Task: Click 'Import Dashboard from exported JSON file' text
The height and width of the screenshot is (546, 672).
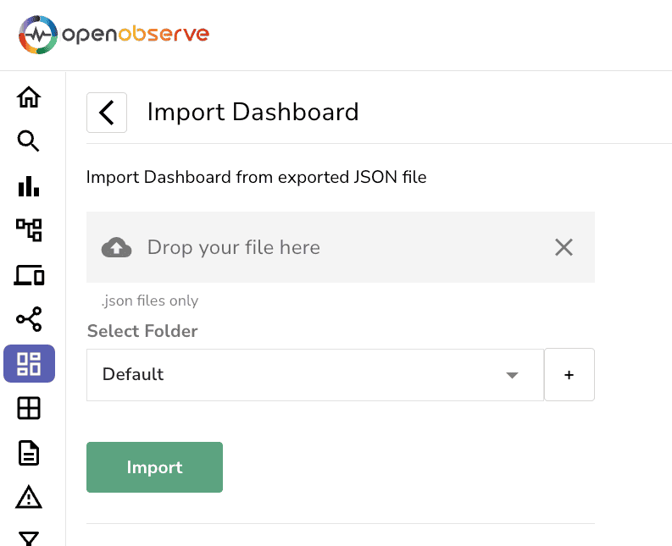Action: coord(256,177)
